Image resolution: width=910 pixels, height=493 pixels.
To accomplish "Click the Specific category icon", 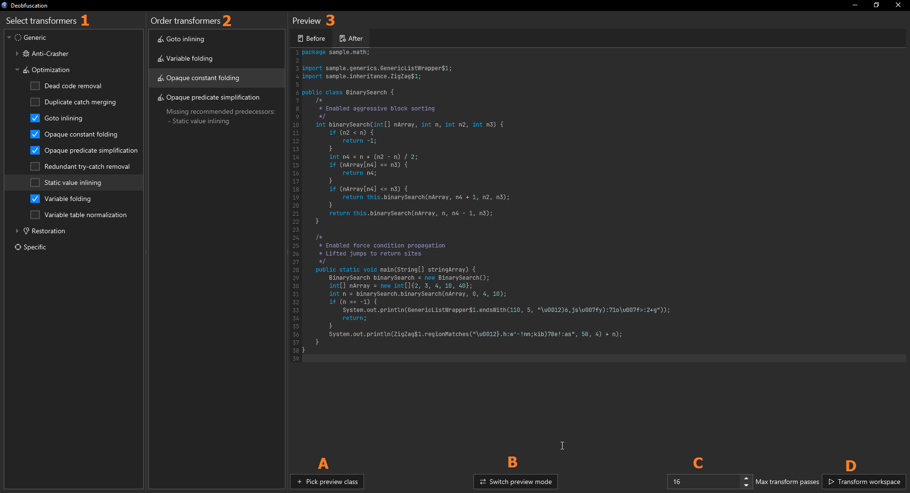I will 18,247.
